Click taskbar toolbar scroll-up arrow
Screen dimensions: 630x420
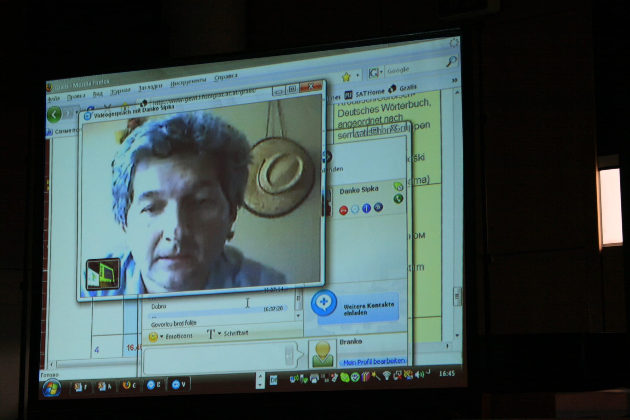(260, 376)
